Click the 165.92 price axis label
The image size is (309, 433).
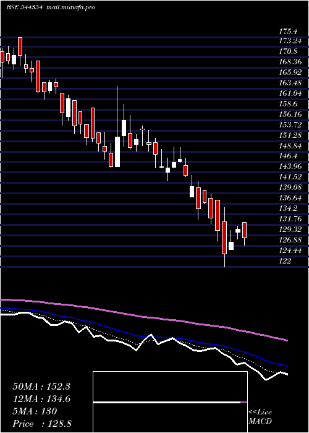point(290,72)
